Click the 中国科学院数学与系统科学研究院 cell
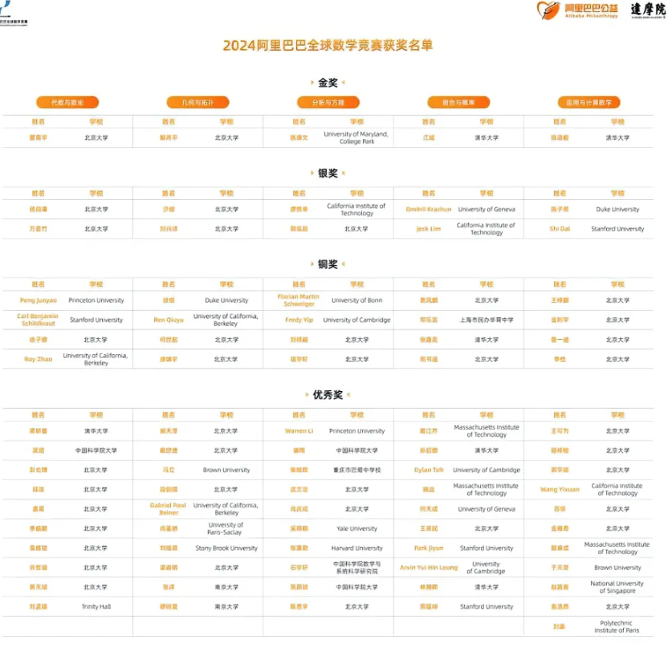The height and width of the screenshot is (648, 668). 357,568
